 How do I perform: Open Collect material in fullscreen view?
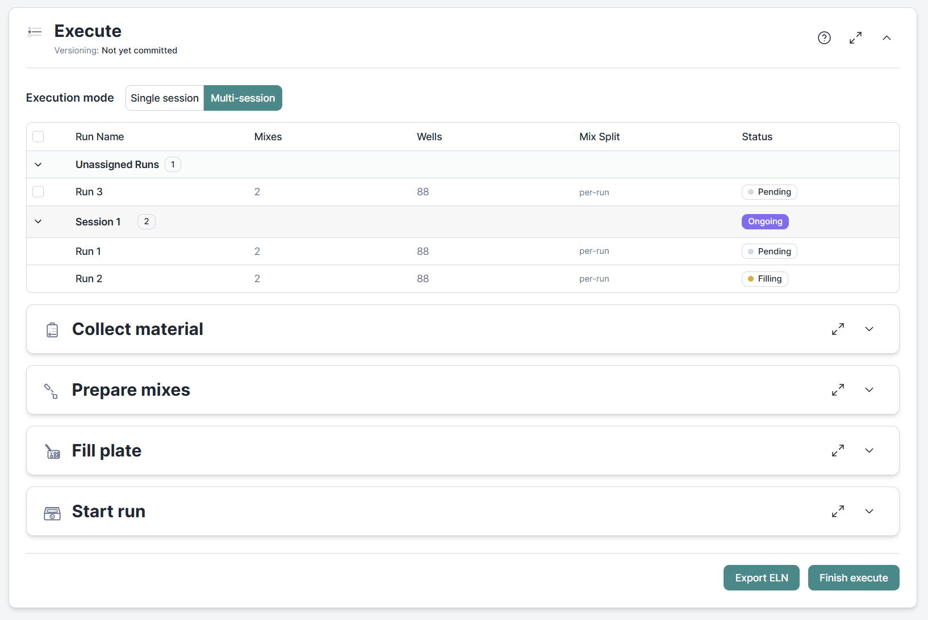coord(838,329)
